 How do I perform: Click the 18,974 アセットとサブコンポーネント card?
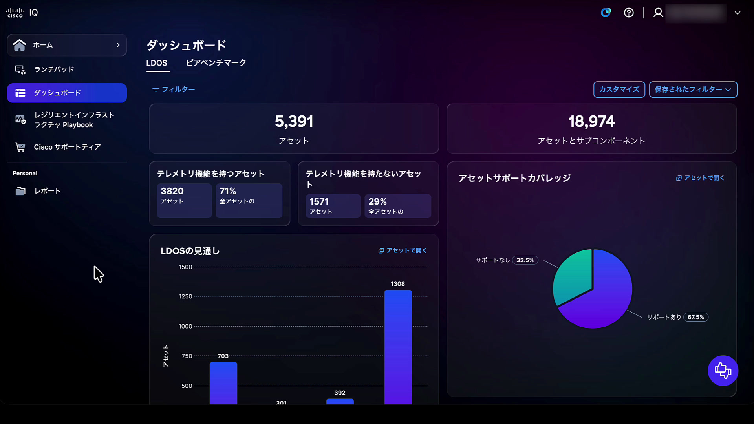591,128
